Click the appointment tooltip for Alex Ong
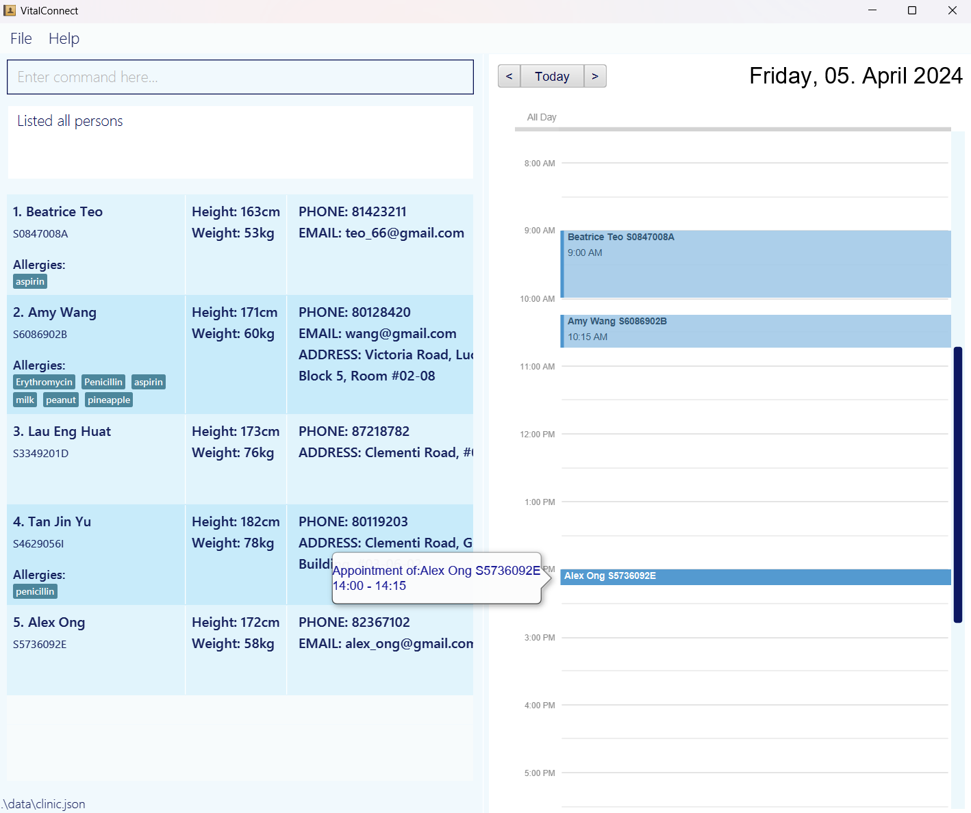The width and height of the screenshot is (971, 813). (436, 578)
